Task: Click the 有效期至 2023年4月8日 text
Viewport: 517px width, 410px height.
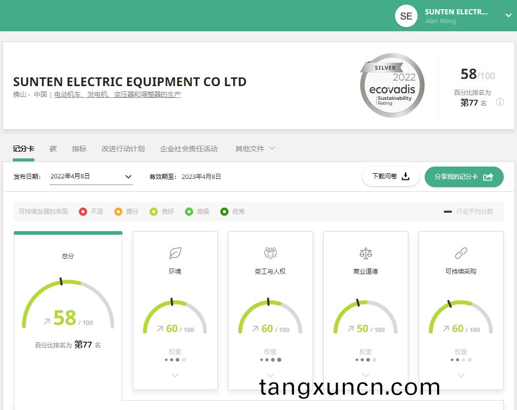Action: tap(185, 177)
